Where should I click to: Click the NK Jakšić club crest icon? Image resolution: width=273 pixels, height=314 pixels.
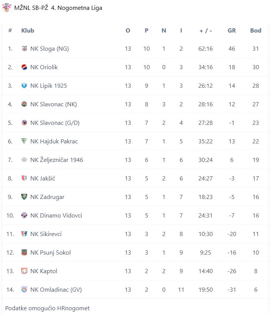tap(25, 179)
